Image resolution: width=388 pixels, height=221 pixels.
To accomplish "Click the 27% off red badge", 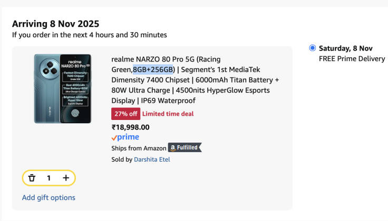I will tap(125, 114).
